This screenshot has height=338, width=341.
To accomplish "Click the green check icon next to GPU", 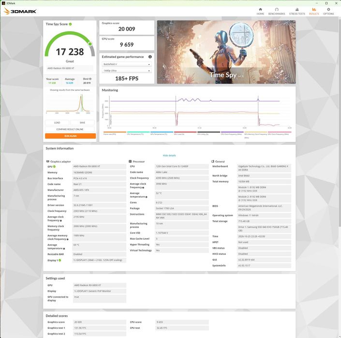I will tap(54, 167).
